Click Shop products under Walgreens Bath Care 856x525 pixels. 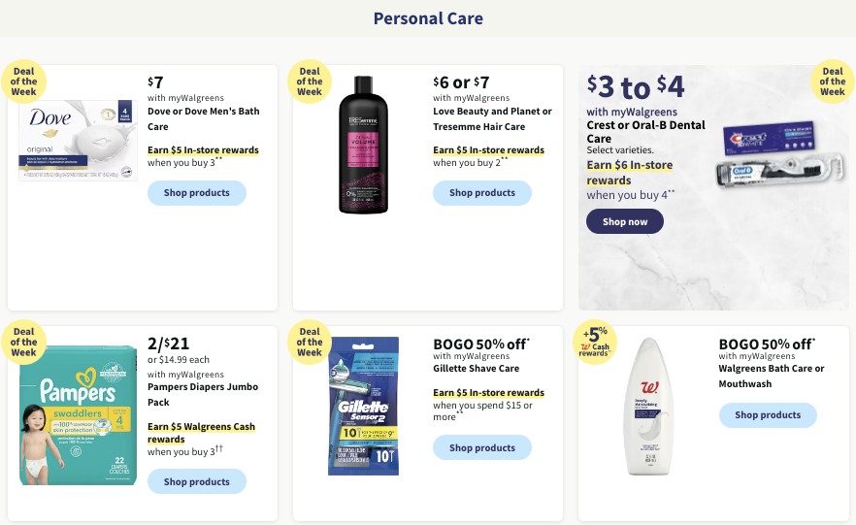click(768, 414)
